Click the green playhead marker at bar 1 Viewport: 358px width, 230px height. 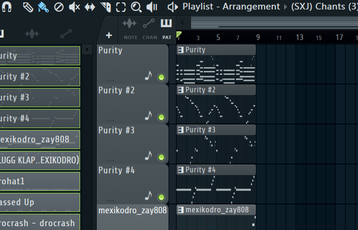(x=179, y=35)
